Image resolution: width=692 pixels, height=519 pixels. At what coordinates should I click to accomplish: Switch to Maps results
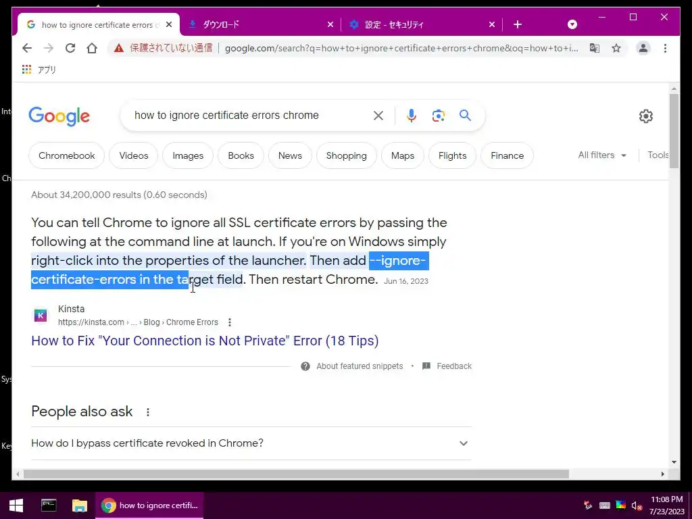[403, 156]
